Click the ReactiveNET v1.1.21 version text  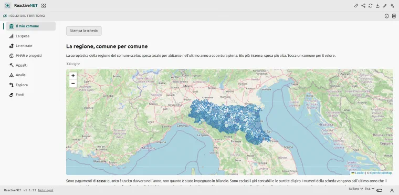pyautogui.click(x=20, y=190)
